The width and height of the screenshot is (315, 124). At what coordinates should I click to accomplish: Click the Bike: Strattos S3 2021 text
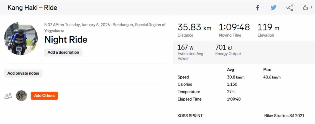(x=284, y=116)
